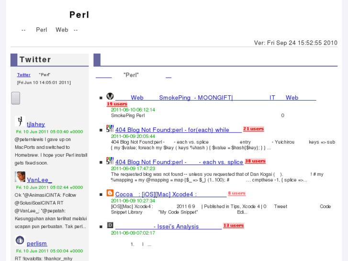
Task: Click the favicon beside the for(each) while entry
Action: tap(110, 129)
